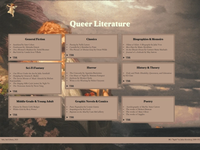Click Hilma af Klint biography entry

coord(144,45)
